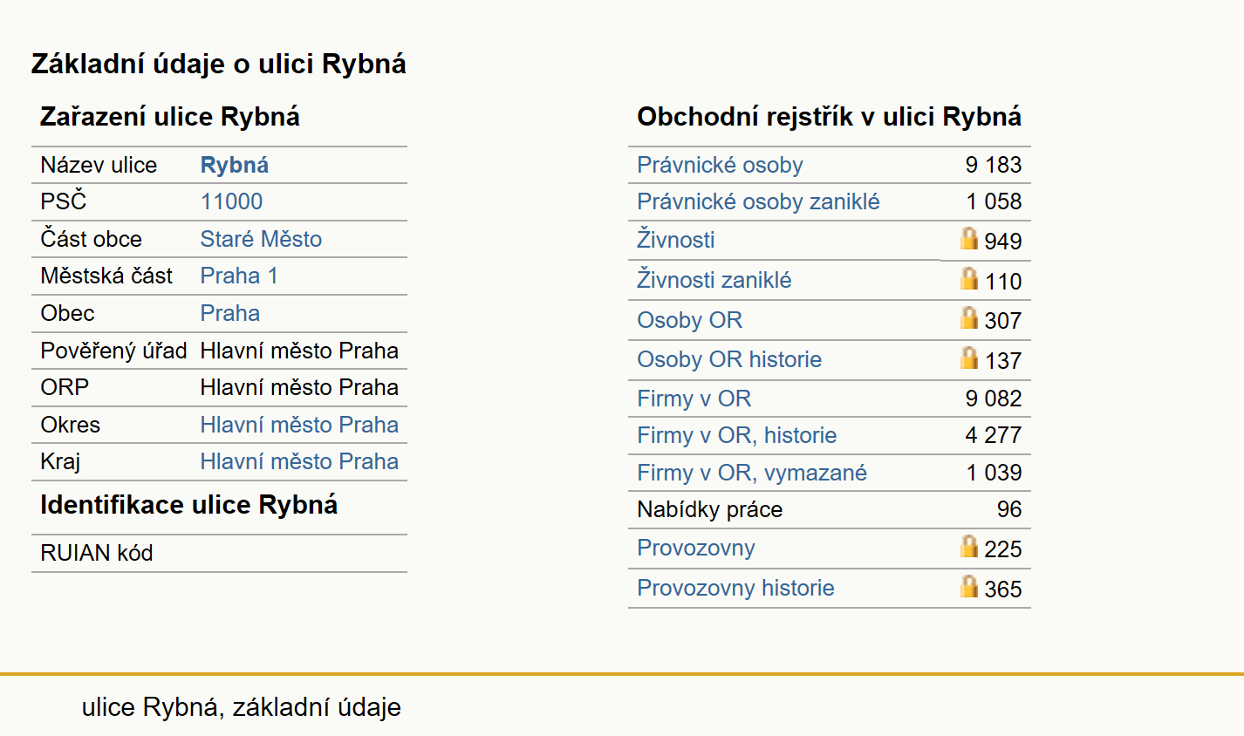Open Firmy v OR listing
Viewport: 1244px width, 736px height.
[694, 399]
